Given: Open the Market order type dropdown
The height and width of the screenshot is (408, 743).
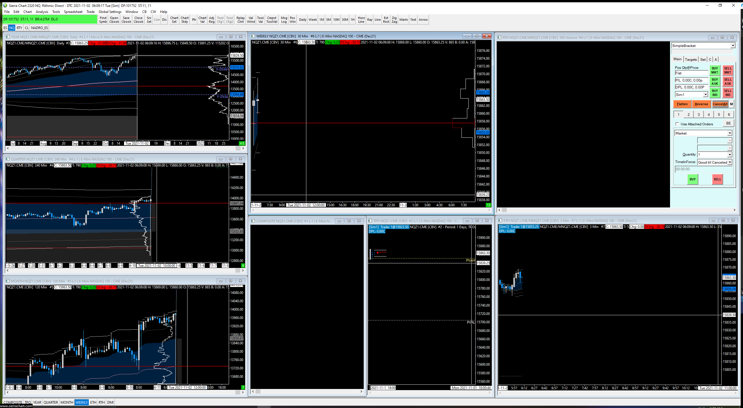Looking at the screenshot, I should click(729, 133).
